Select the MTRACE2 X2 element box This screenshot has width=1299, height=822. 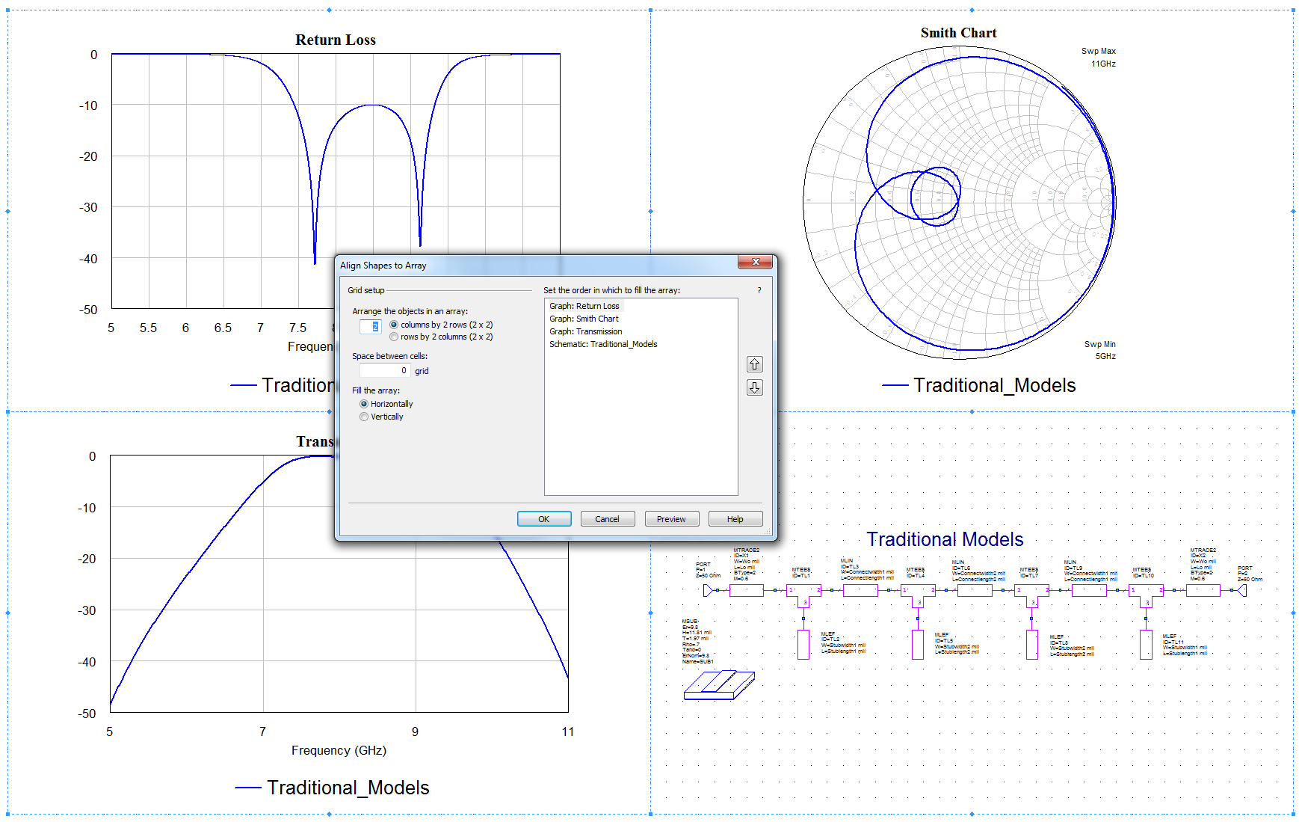pos(1203,590)
